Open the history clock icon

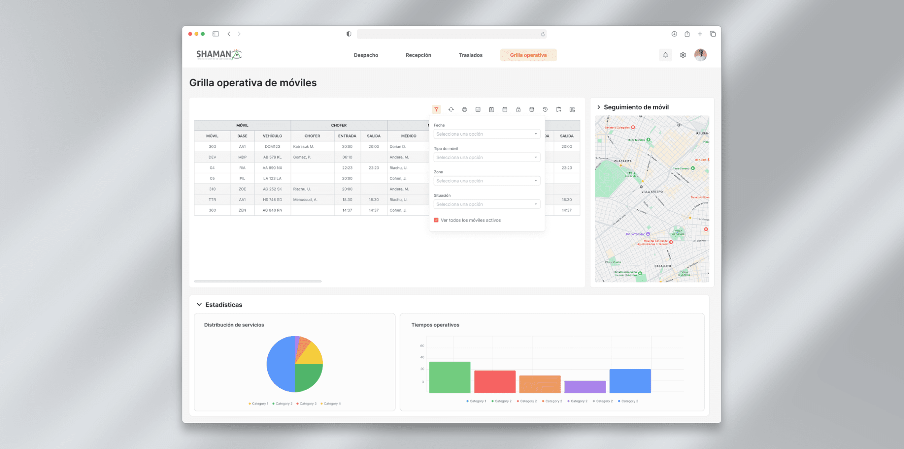click(545, 109)
